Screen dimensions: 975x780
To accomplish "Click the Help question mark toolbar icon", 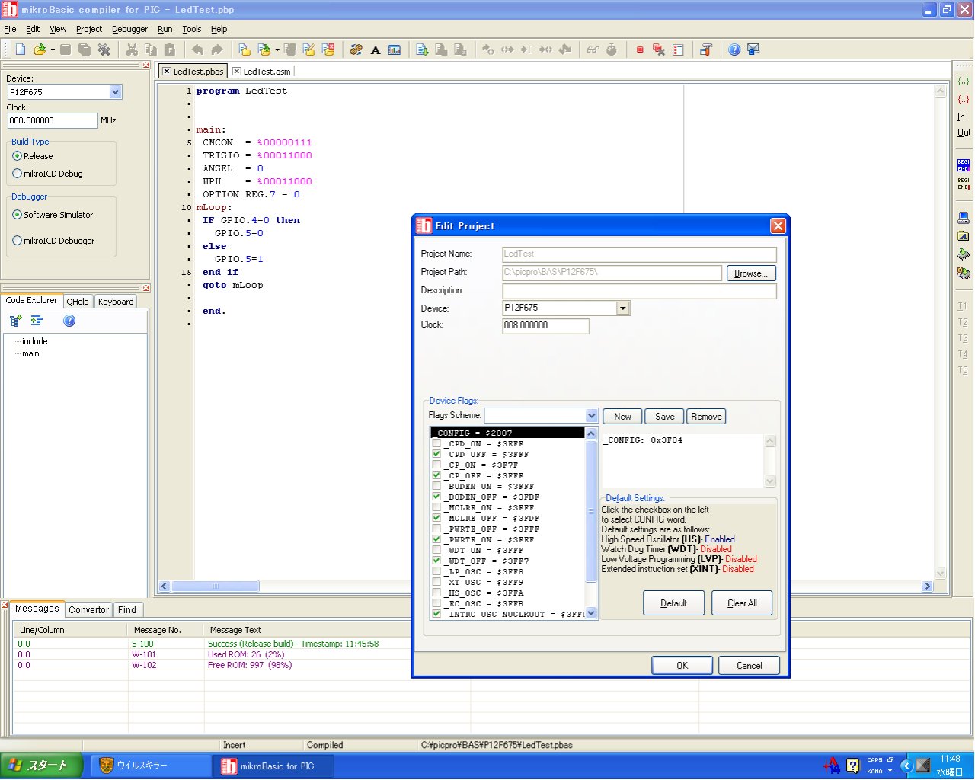I will coord(734,50).
